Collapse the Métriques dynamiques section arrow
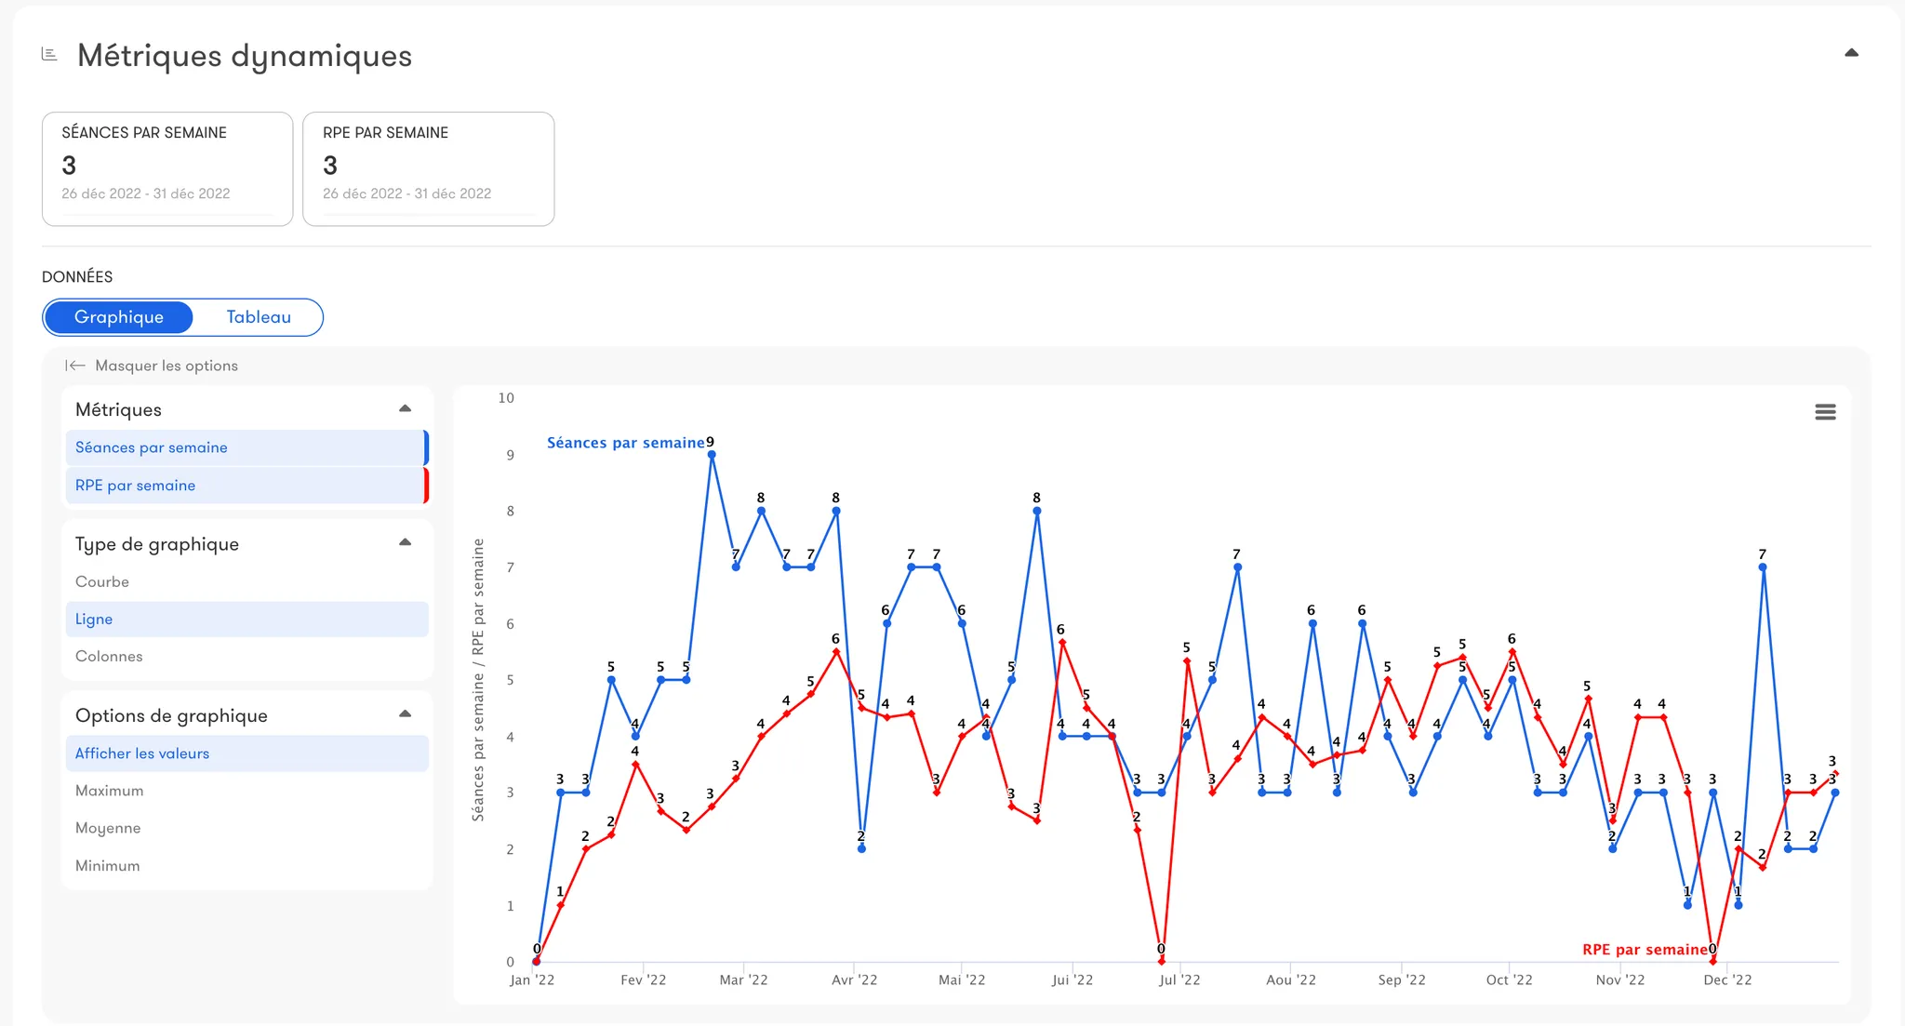The height and width of the screenshot is (1026, 1905). (1851, 53)
